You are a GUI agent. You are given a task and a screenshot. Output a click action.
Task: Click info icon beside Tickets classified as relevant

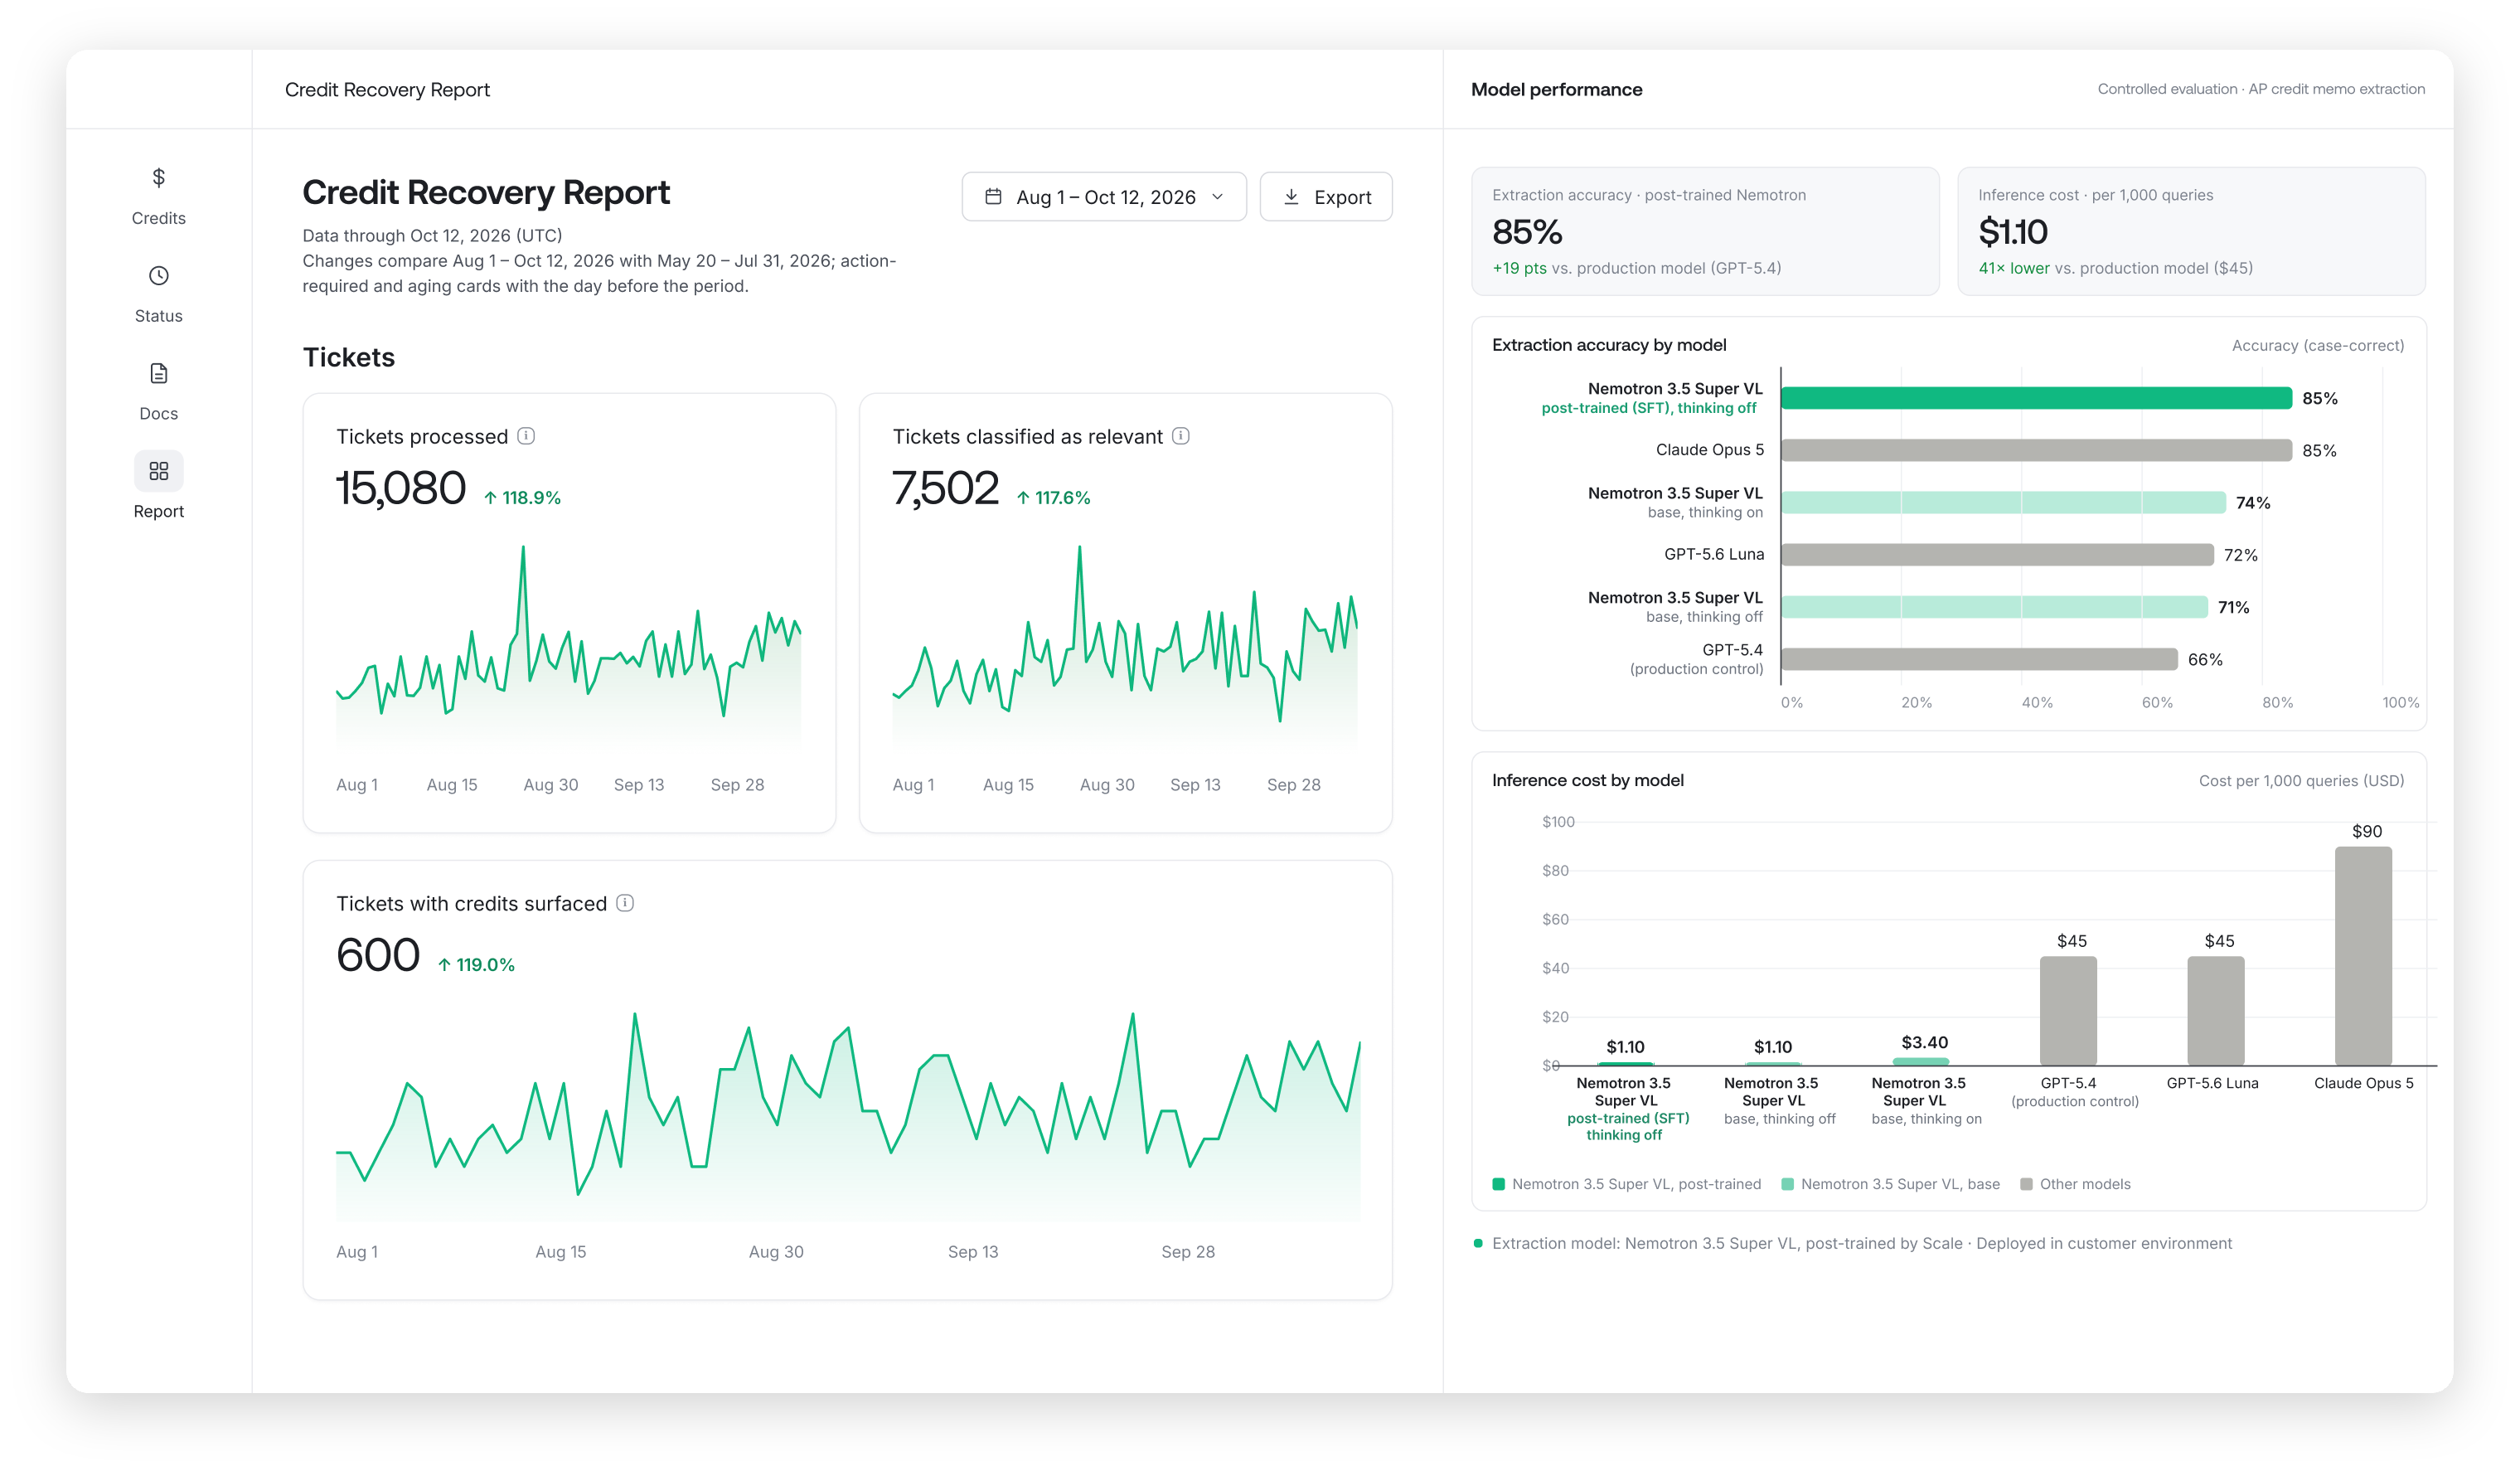1180,436
